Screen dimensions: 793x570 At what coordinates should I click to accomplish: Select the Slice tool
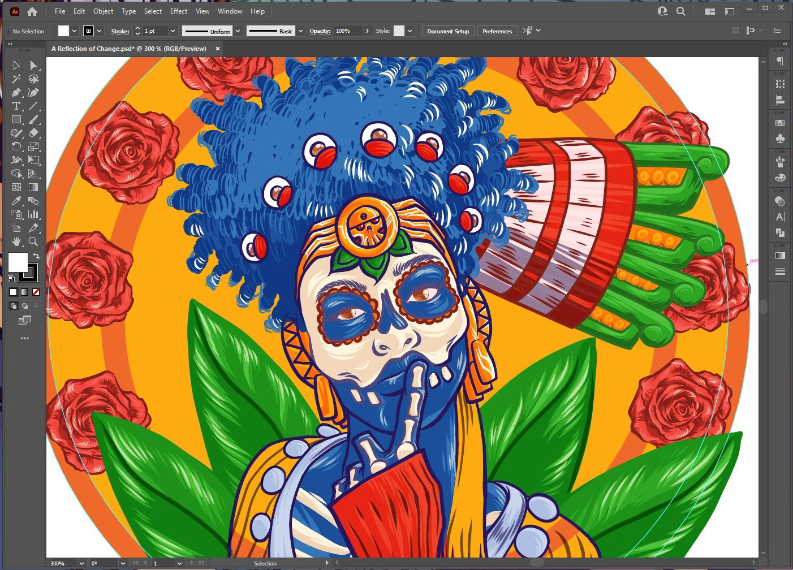tap(33, 228)
